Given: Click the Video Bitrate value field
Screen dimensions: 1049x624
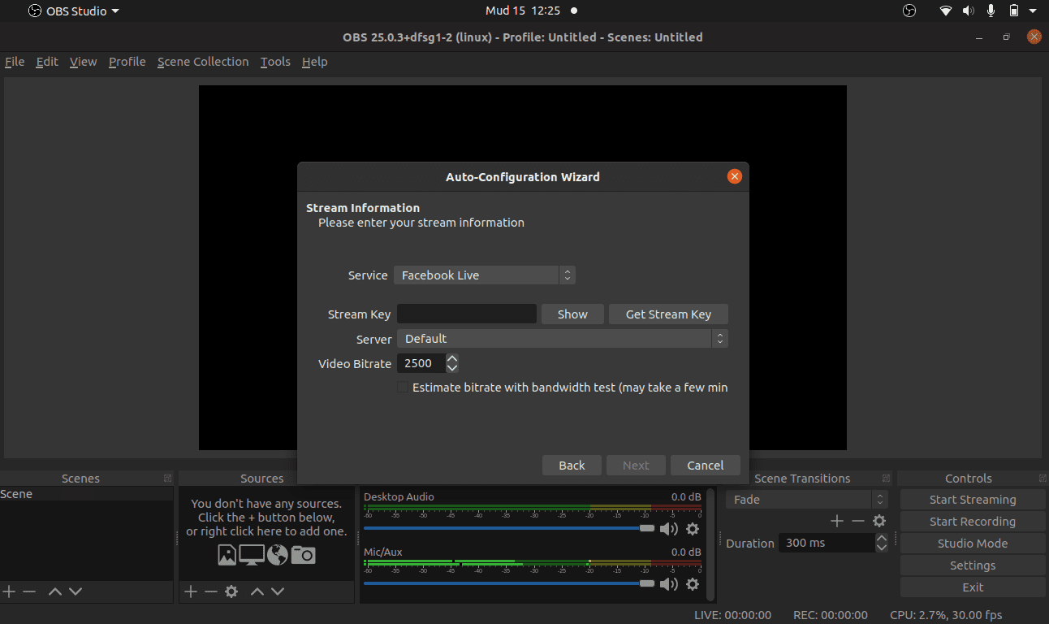Looking at the screenshot, I should tap(421, 363).
